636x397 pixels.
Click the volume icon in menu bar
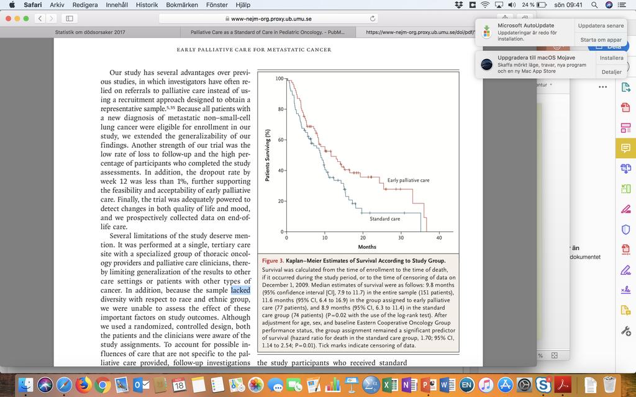(x=512, y=5)
